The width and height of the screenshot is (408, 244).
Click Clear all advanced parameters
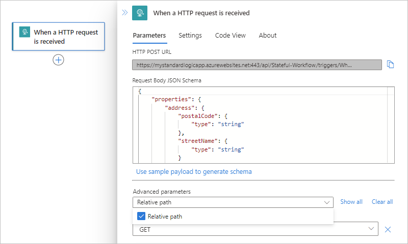coord(382,202)
